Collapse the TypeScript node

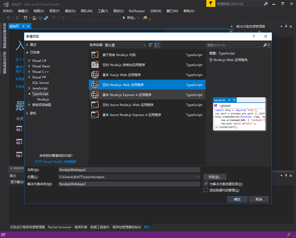(29, 94)
